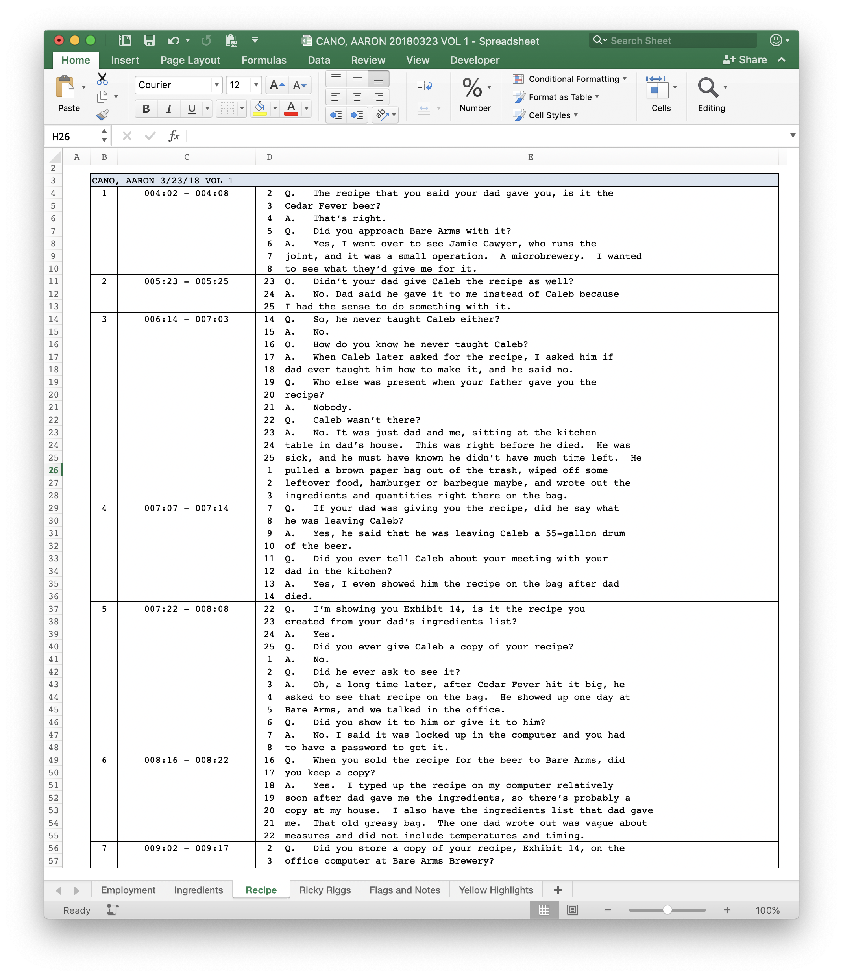Click the Insert Function fx icon
The image size is (843, 977).
174,136
